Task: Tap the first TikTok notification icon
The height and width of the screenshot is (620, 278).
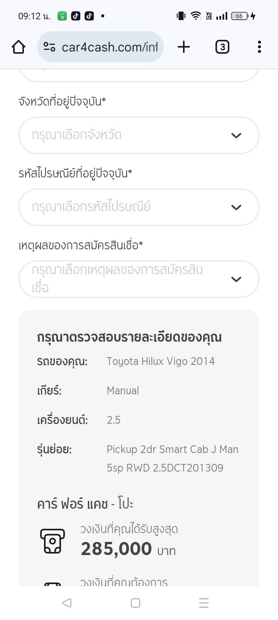Action: pyautogui.click(x=76, y=16)
